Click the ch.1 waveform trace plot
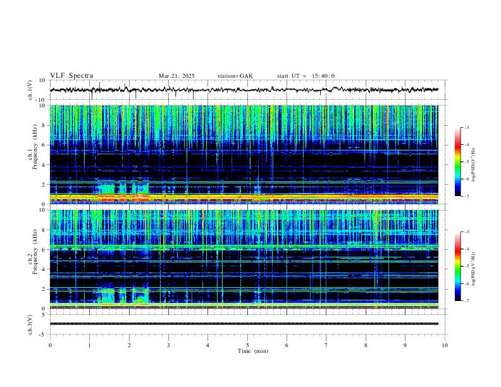Viewport: 501px width, 387px height. (244, 90)
